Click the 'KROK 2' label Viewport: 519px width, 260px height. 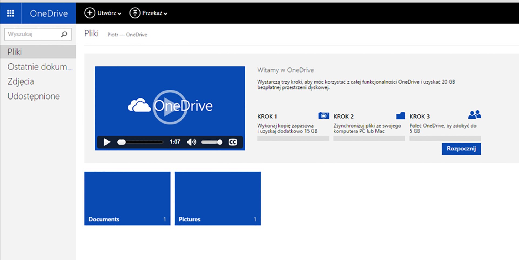coord(343,117)
